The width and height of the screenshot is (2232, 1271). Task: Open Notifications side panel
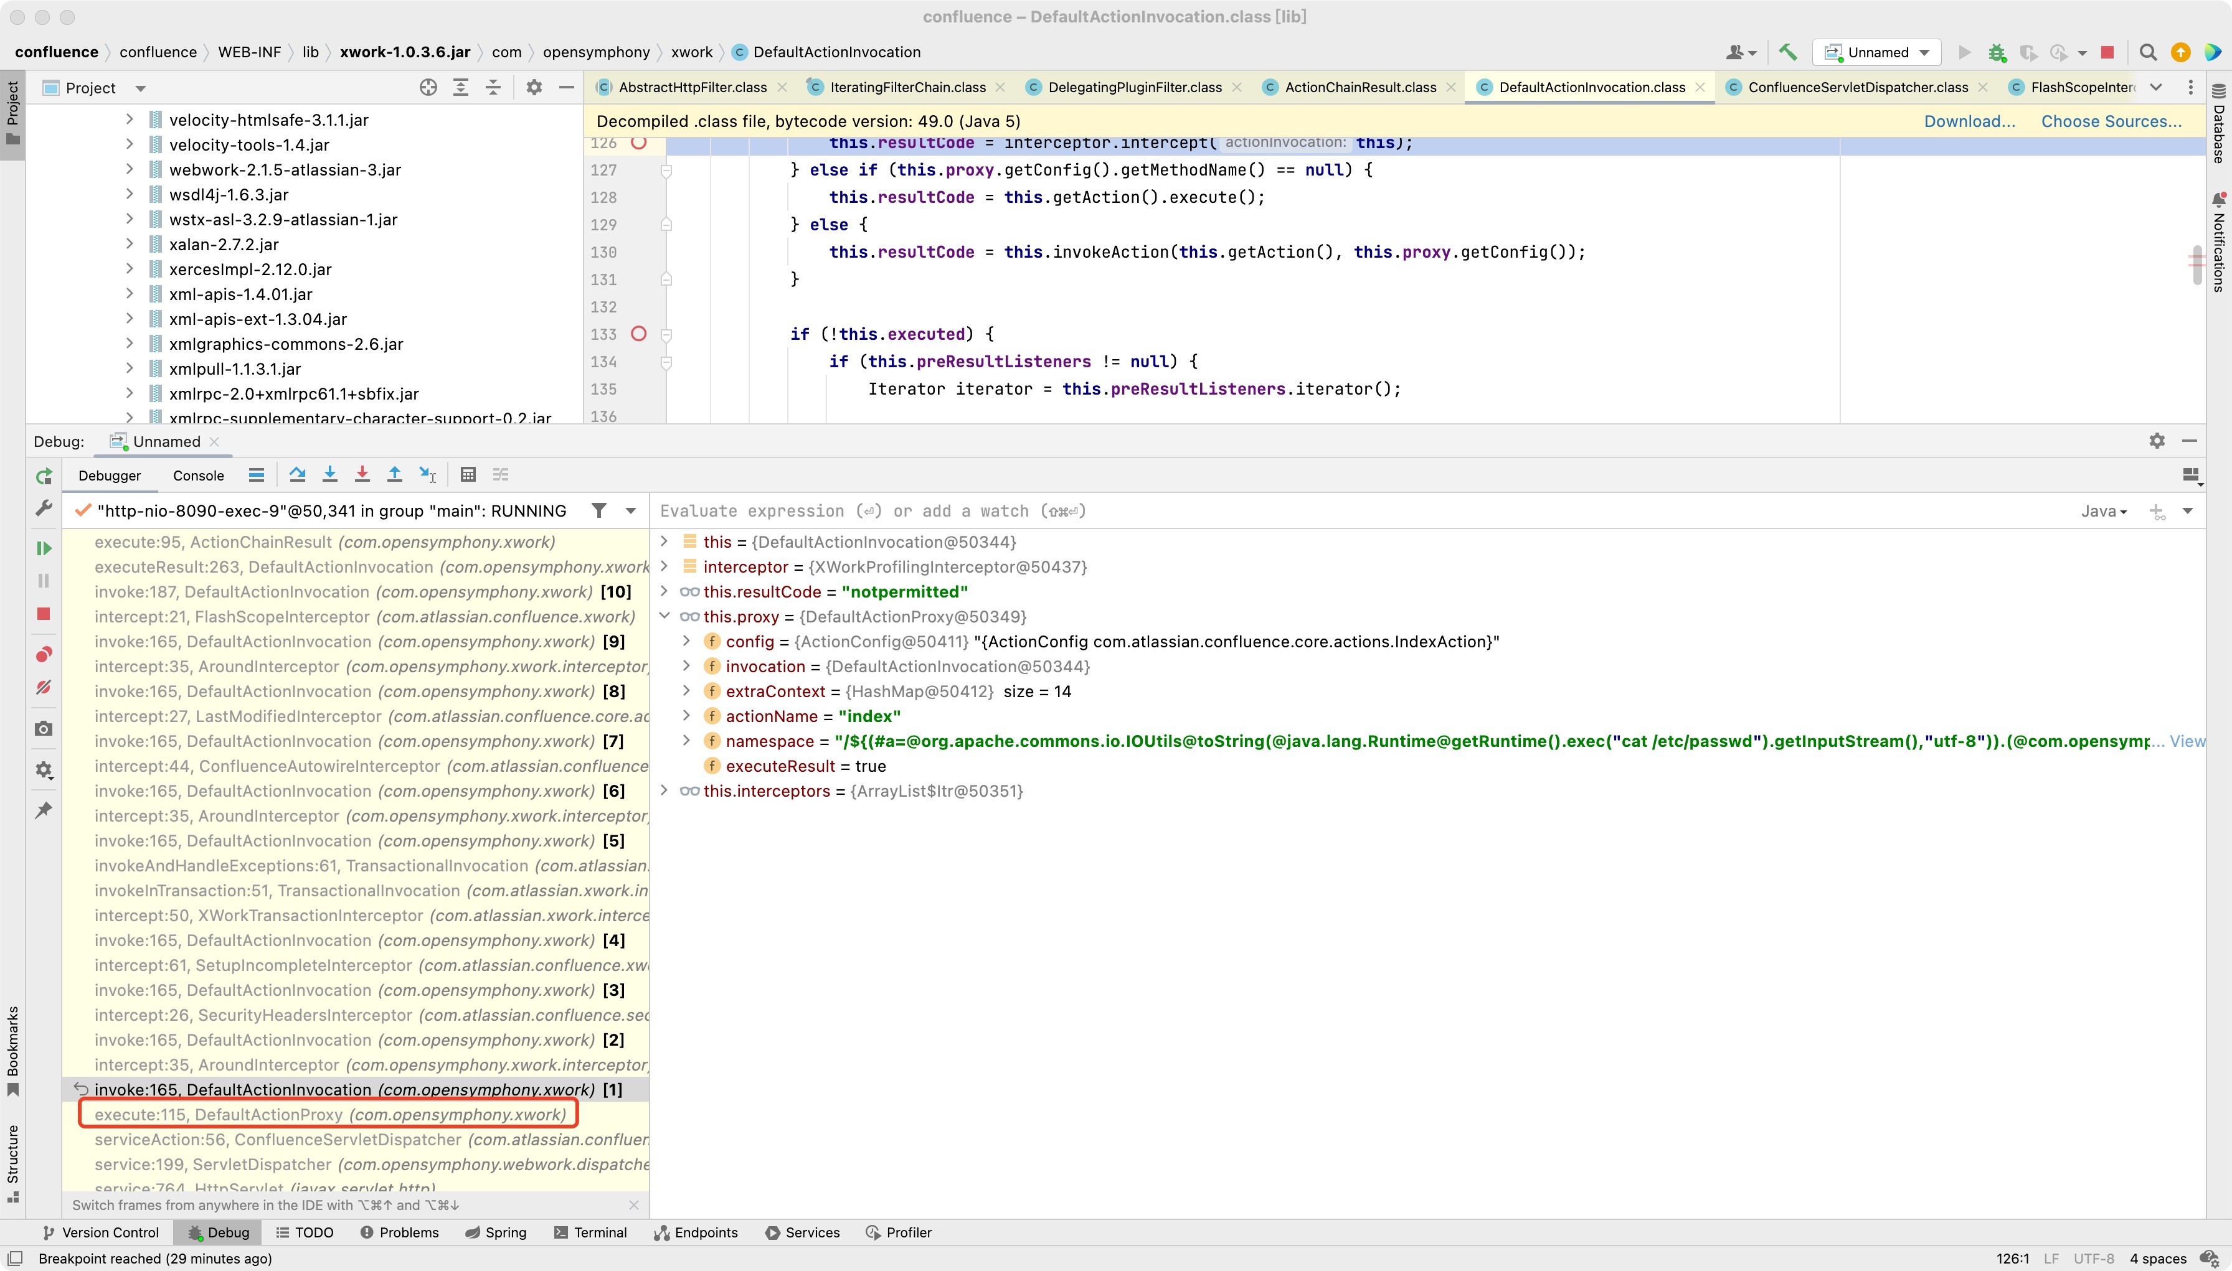pos(2219,243)
